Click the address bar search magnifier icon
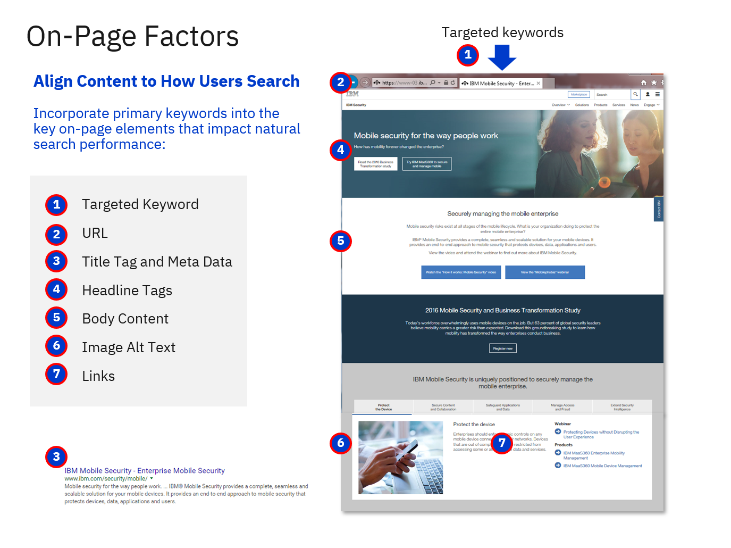This screenshot has width=731, height=548. click(x=433, y=82)
